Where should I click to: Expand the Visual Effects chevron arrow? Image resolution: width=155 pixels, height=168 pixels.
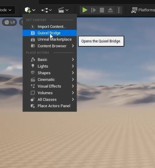coord(73,86)
